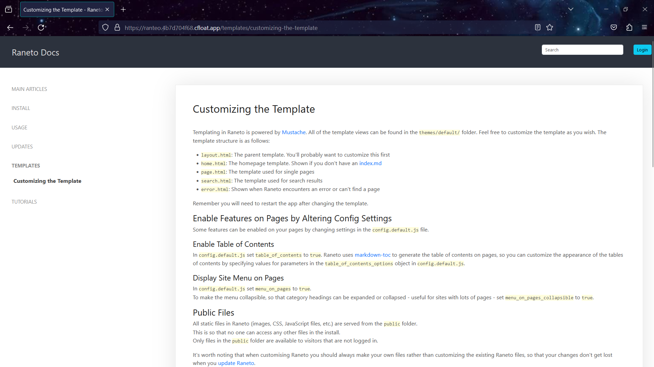Minimize the browser window

pyautogui.click(x=606, y=9)
